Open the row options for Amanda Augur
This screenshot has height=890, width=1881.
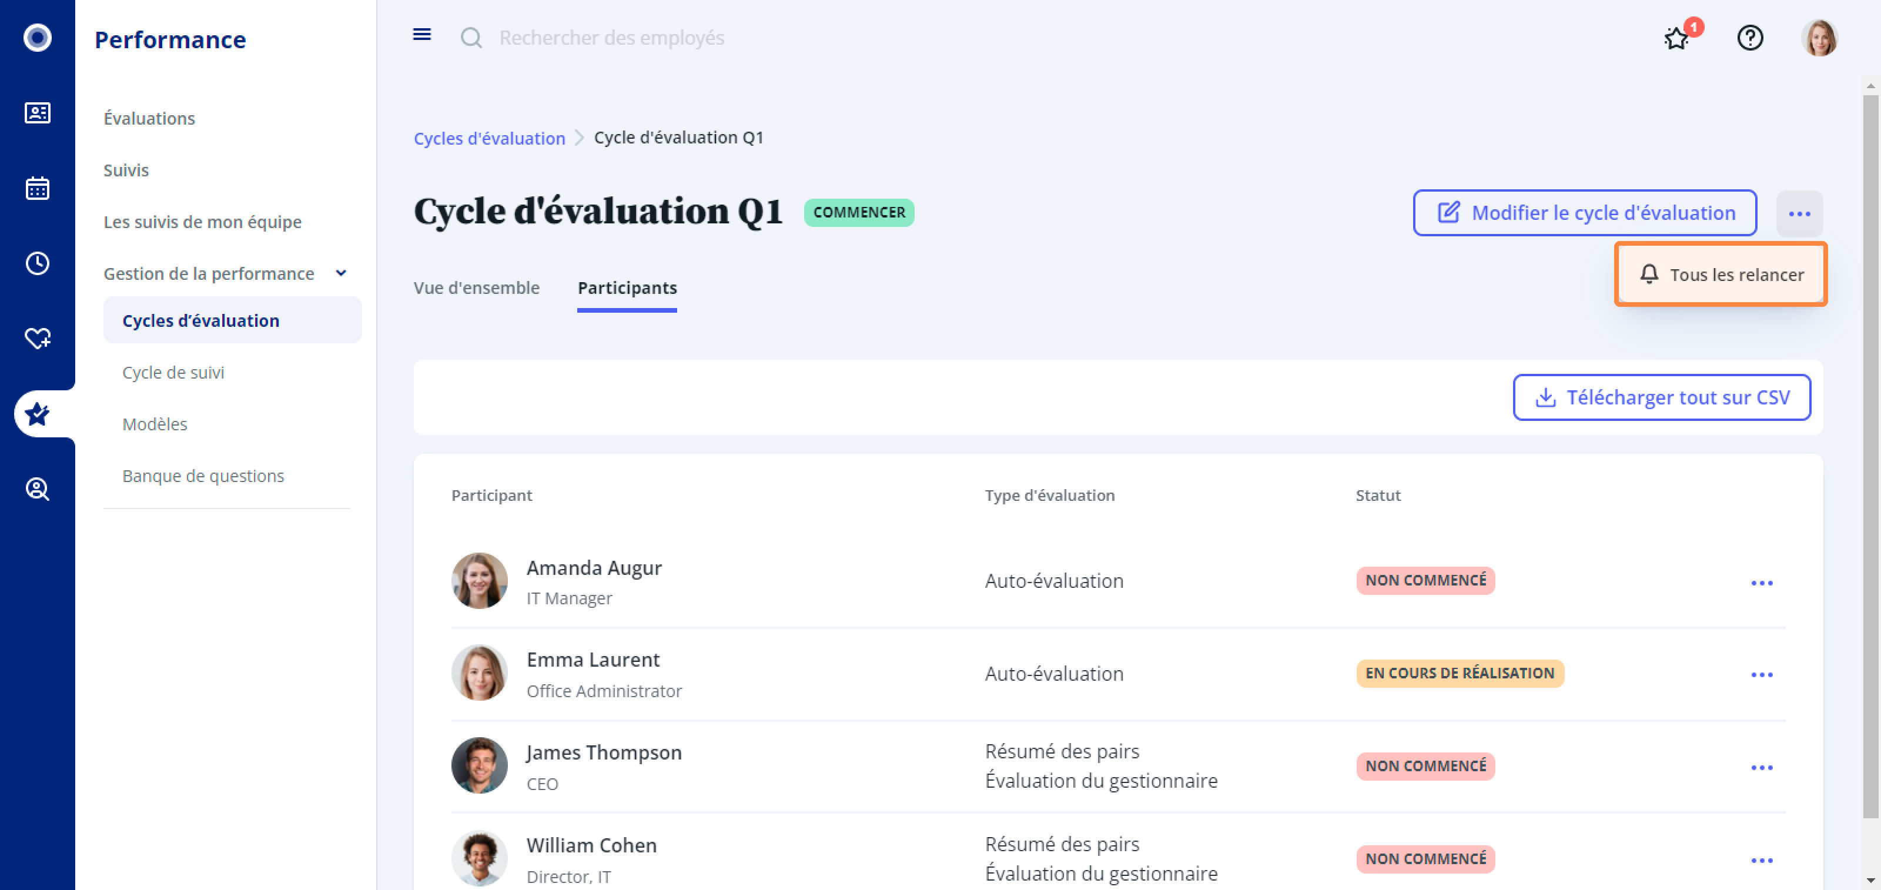click(1761, 583)
